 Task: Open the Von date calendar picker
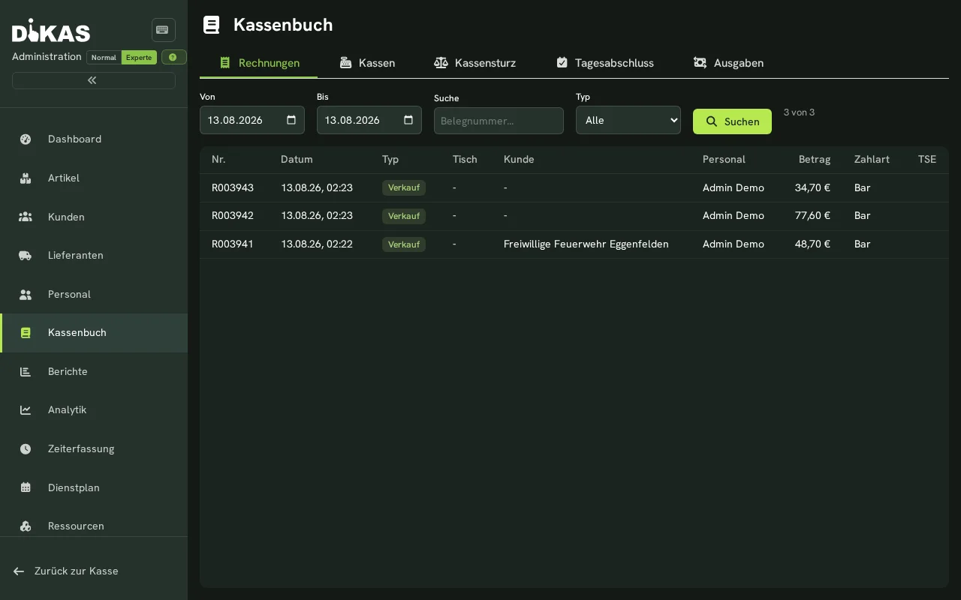[x=291, y=120]
